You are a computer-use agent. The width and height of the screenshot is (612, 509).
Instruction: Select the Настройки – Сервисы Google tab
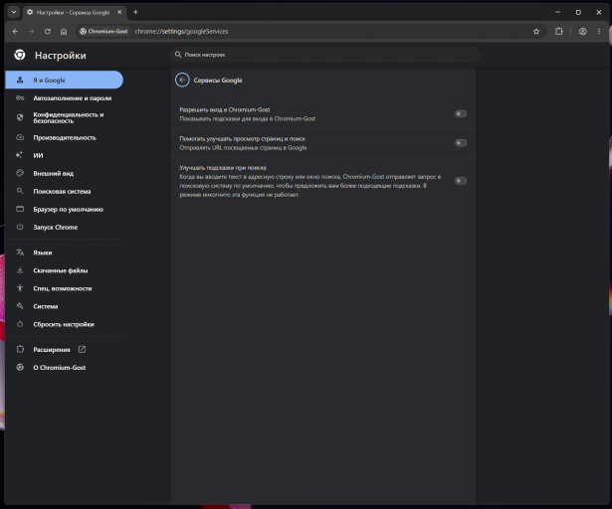pos(73,12)
